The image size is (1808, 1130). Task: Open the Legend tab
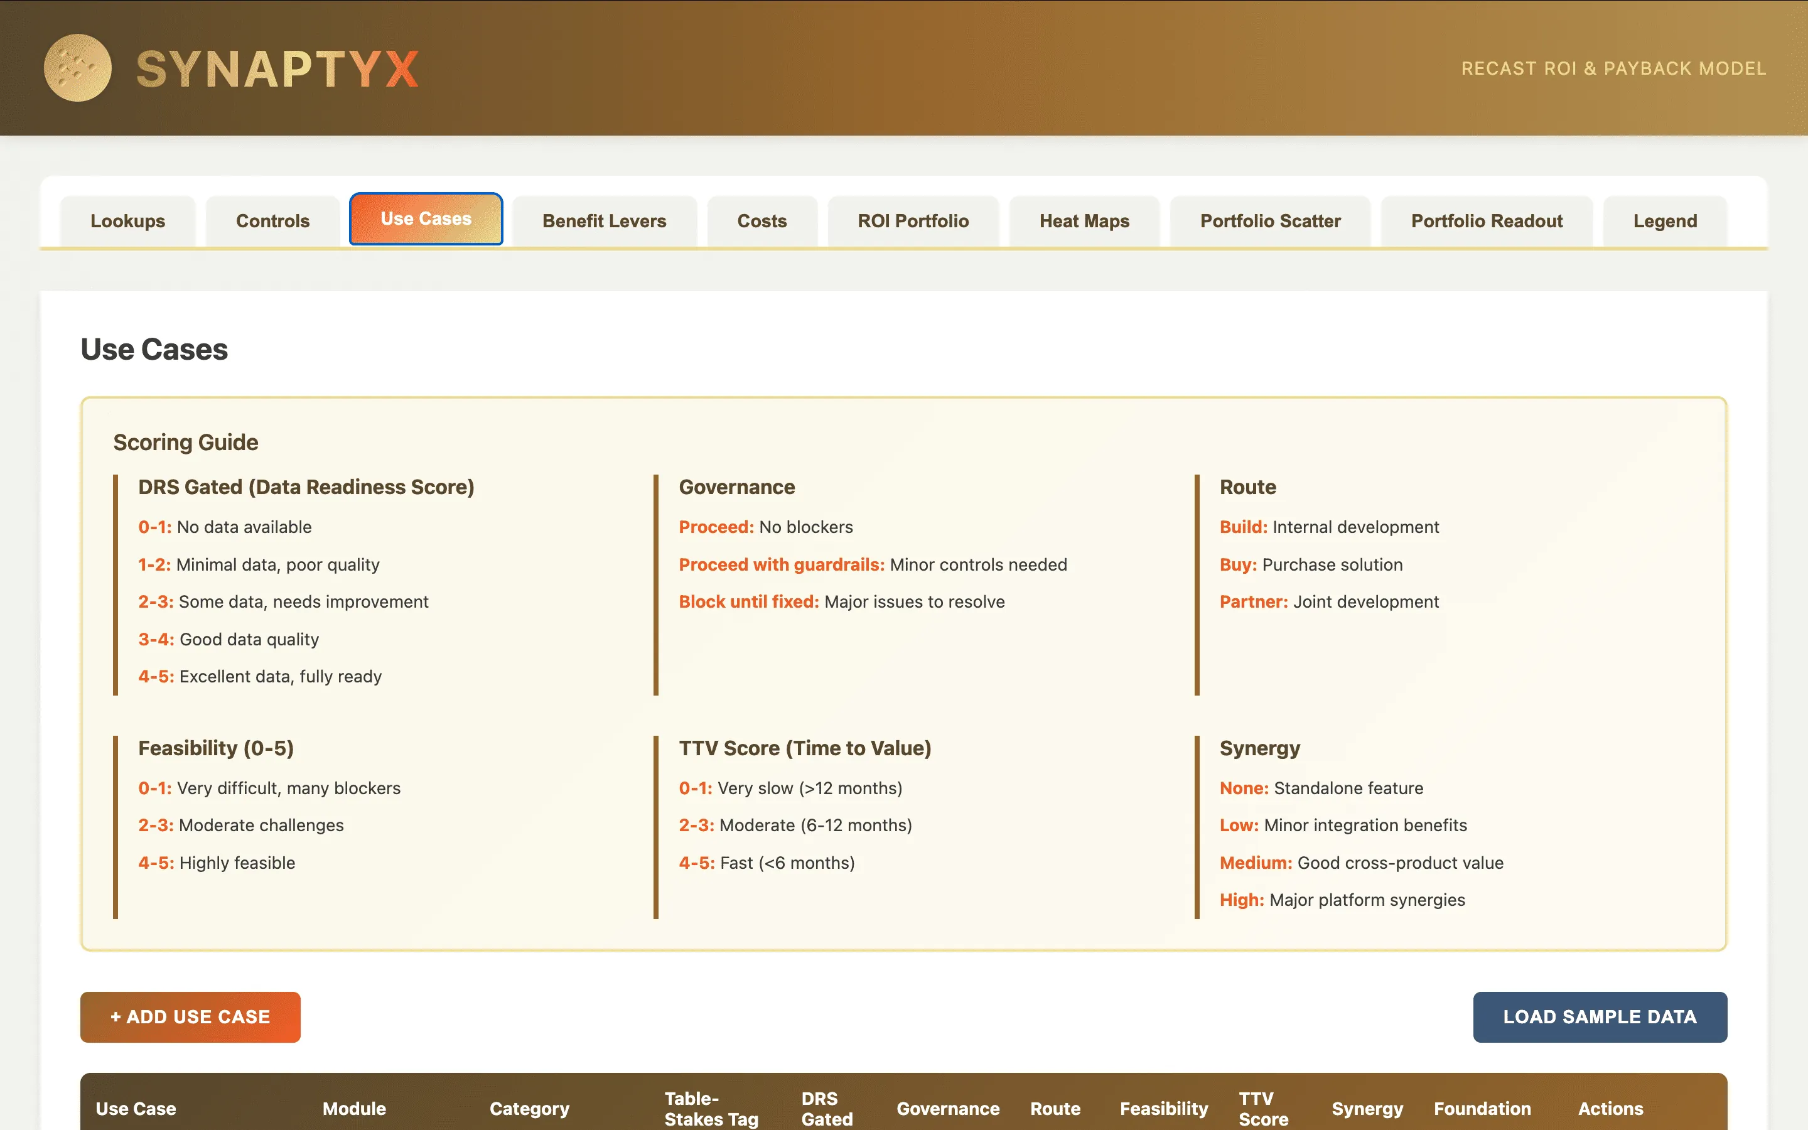coord(1665,220)
